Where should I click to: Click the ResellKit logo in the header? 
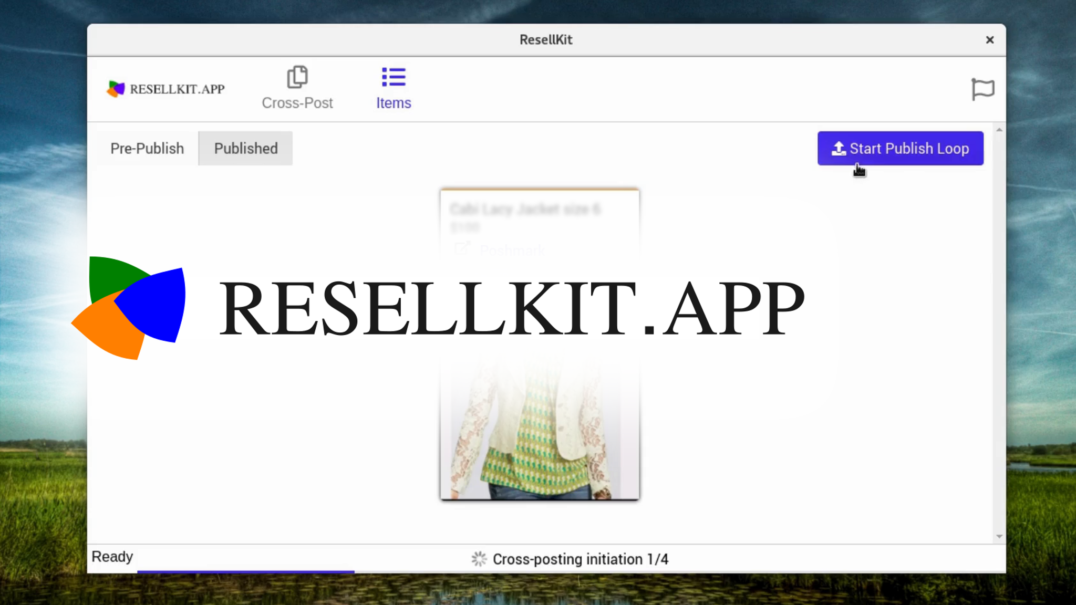tap(165, 88)
